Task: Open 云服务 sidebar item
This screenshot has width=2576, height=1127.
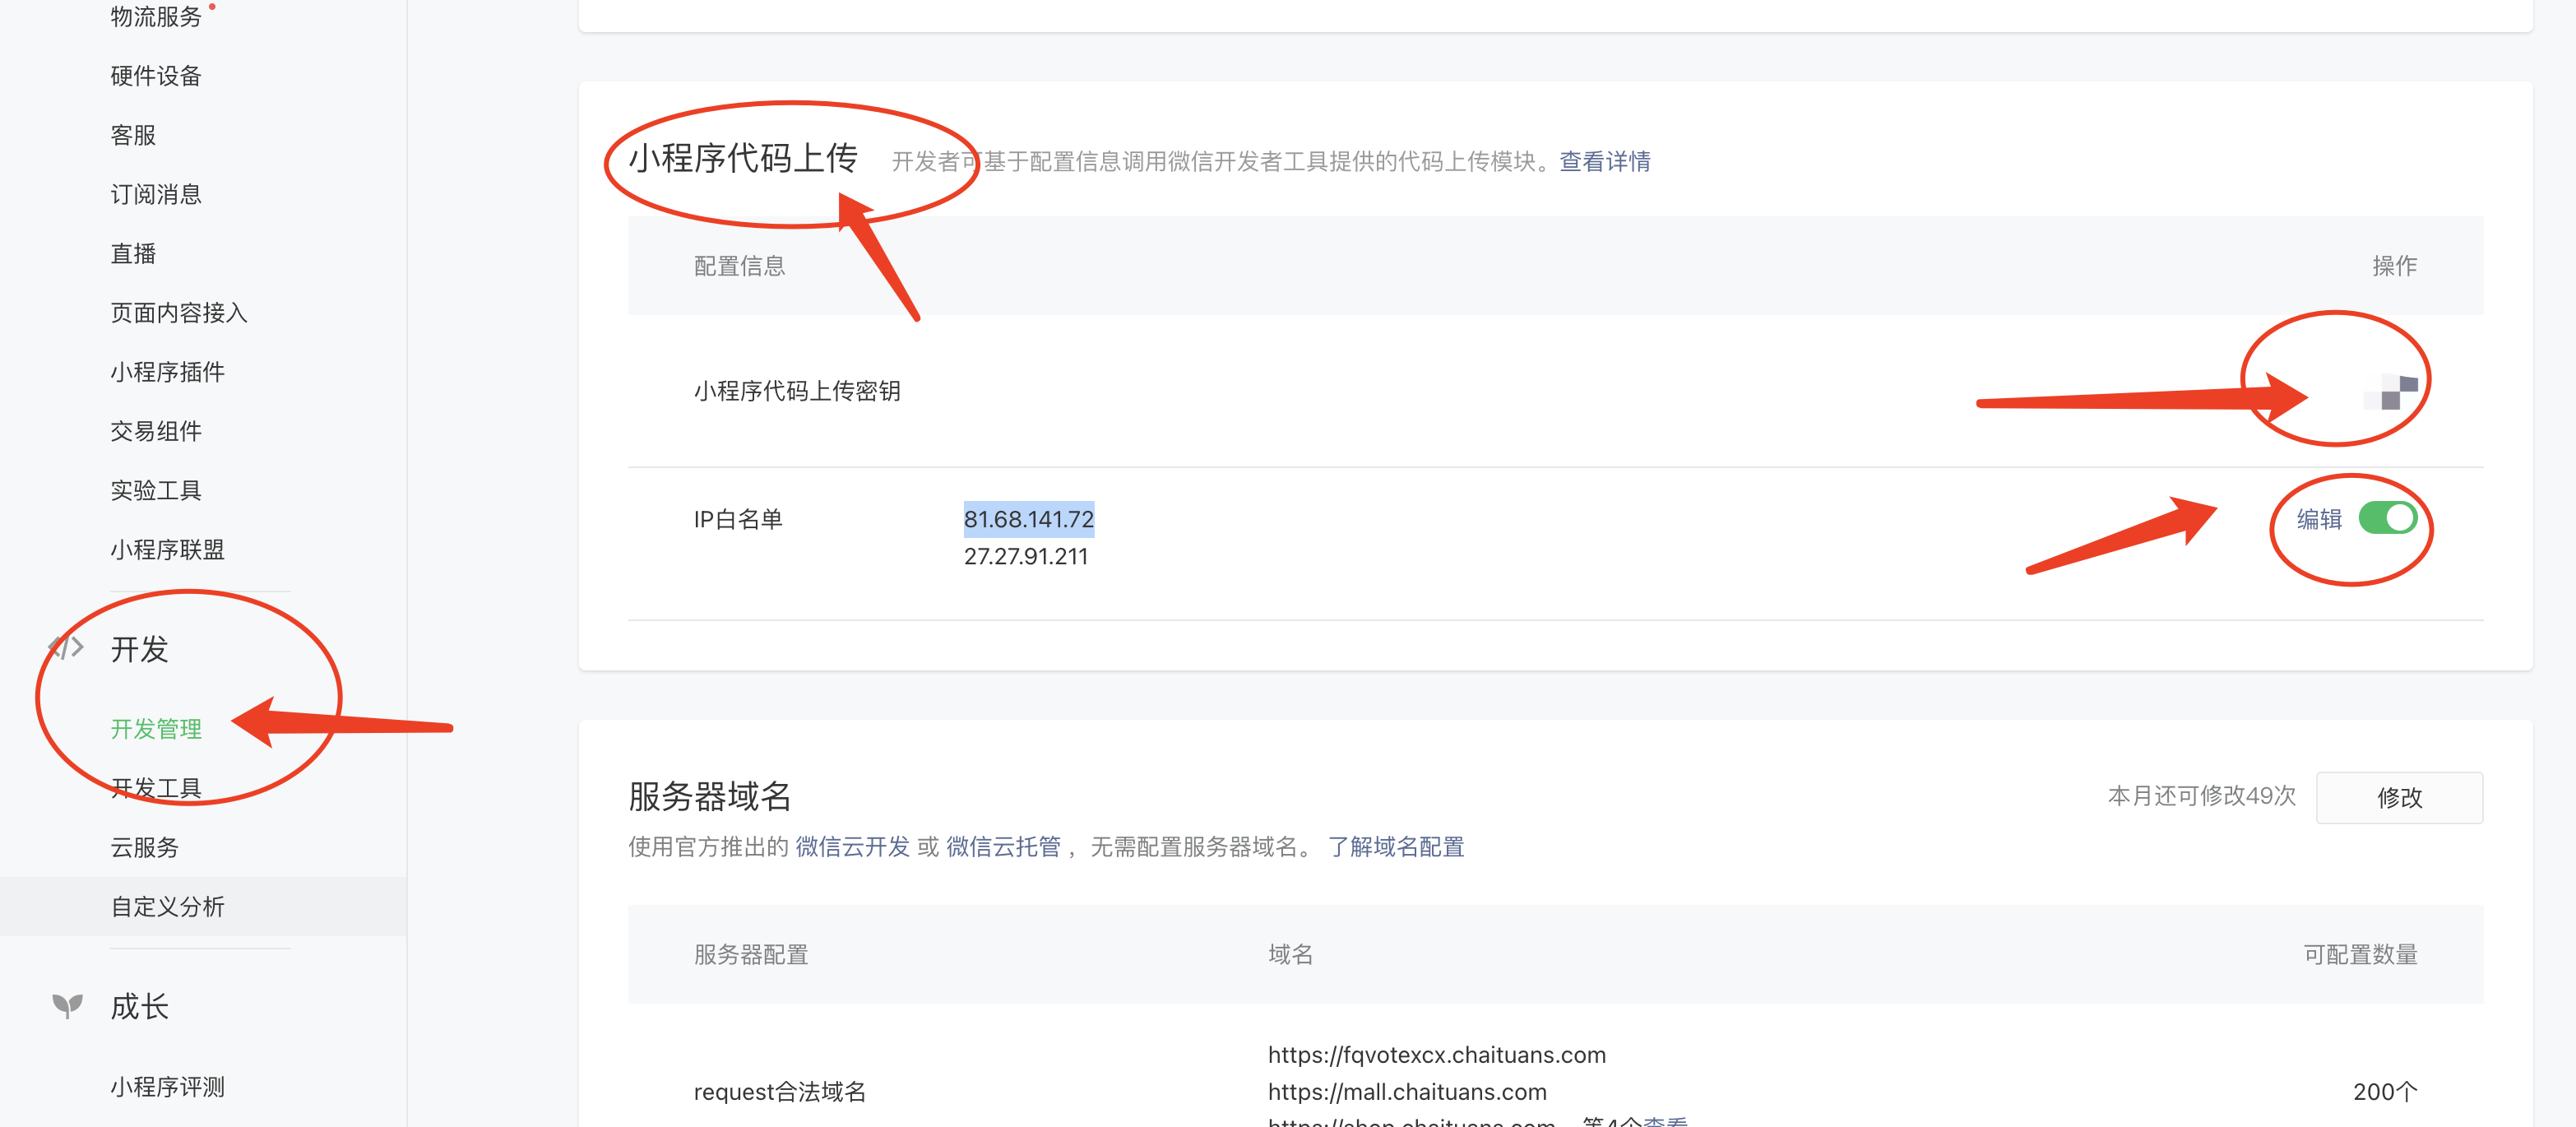Action: (x=144, y=847)
